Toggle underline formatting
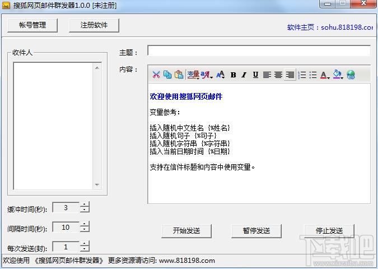378x269 pixels. point(255,75)
